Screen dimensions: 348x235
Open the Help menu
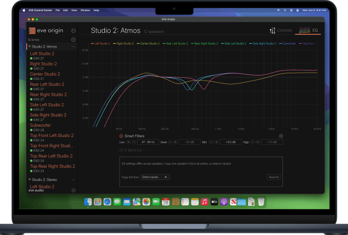(x=97, y=10)
